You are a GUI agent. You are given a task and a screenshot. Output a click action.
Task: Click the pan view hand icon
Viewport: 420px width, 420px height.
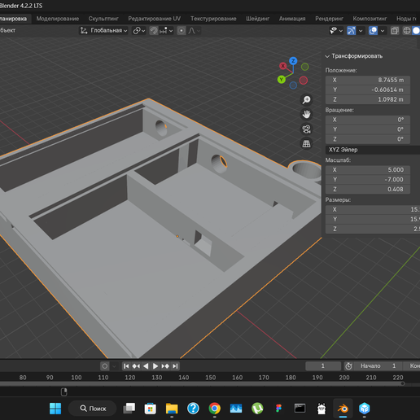(x=306, y=115)
